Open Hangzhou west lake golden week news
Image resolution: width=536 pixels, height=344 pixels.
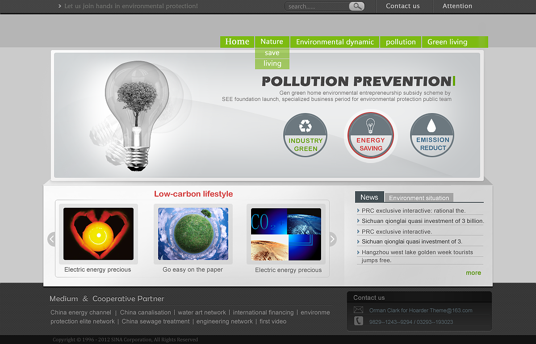tap(417, 256)
